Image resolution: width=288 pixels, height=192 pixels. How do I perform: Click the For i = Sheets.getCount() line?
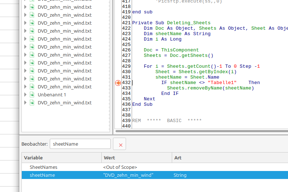(202, 66)
